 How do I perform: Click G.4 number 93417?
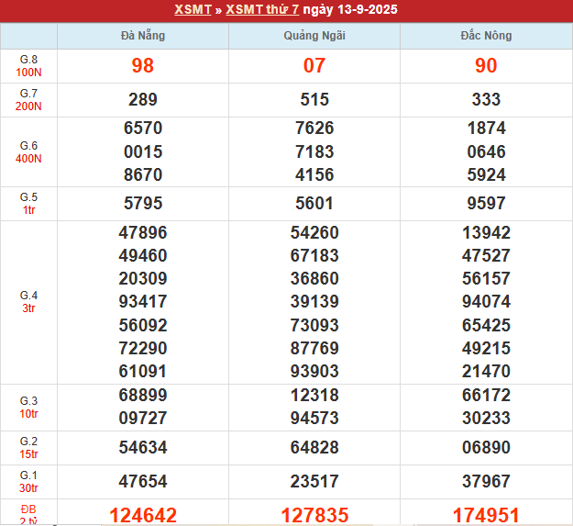click(143, 302)
